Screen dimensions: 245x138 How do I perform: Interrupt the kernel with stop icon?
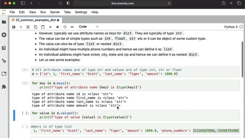point(57,27)
